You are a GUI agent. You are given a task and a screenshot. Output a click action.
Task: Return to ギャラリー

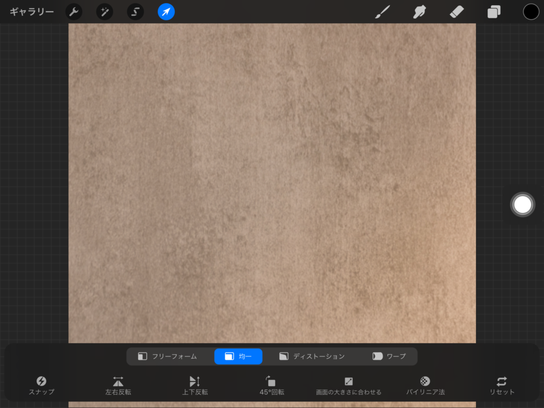31,12
